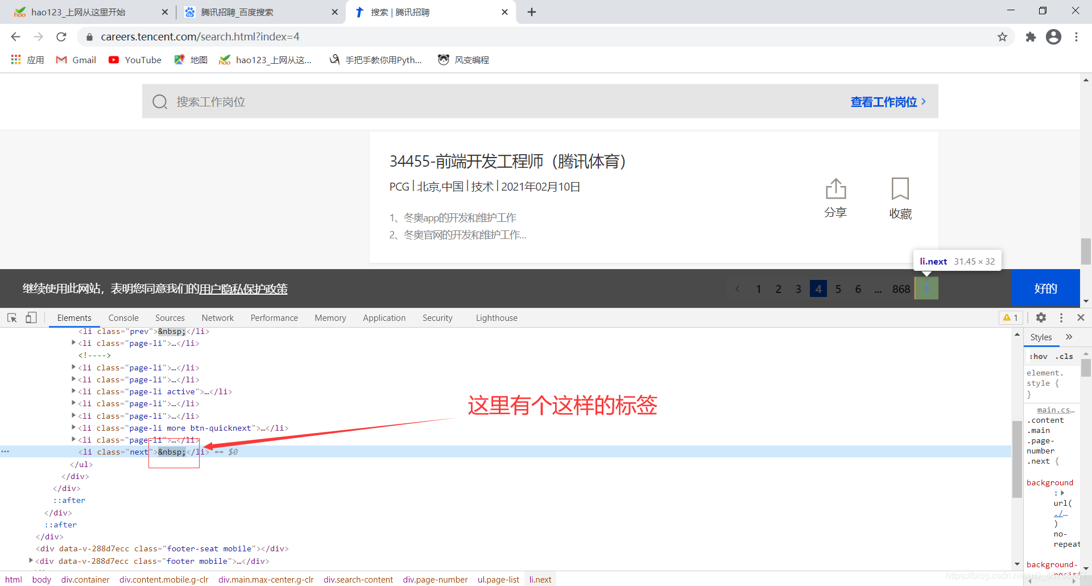1092x586 pixels.
Task: Go to pagination page 2
Action: pyautogui.click(x=779, y=289)
